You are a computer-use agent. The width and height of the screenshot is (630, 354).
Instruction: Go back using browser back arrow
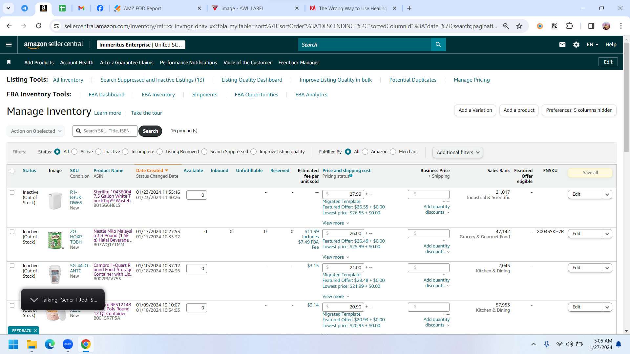9,26
